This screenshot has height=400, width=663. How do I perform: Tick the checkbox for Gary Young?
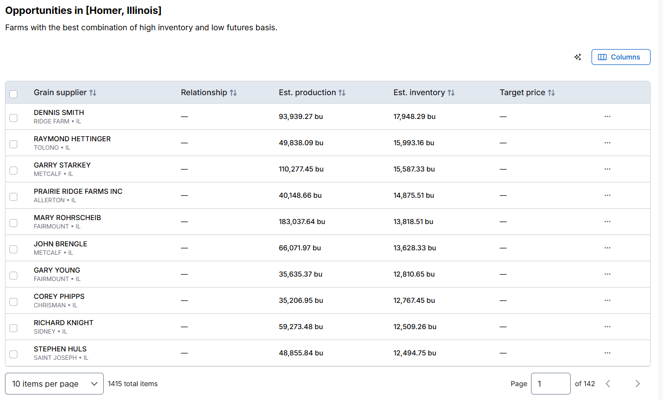click(x=13, y=275)
